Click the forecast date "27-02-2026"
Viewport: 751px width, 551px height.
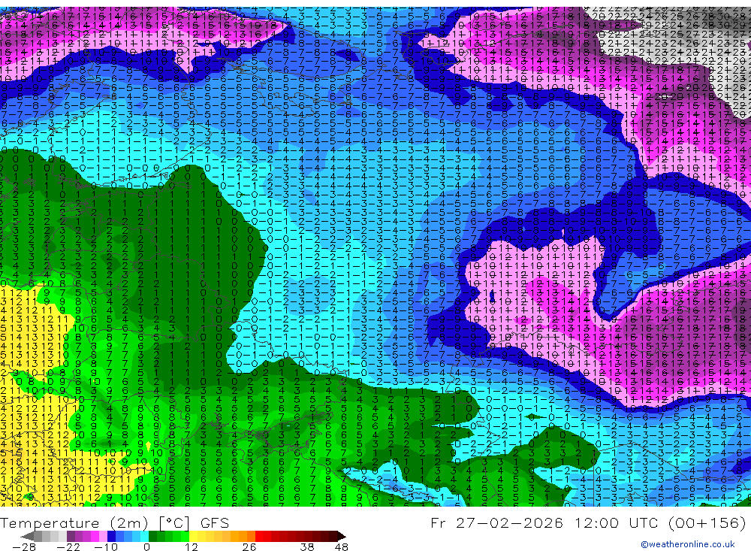coord(508,522)
